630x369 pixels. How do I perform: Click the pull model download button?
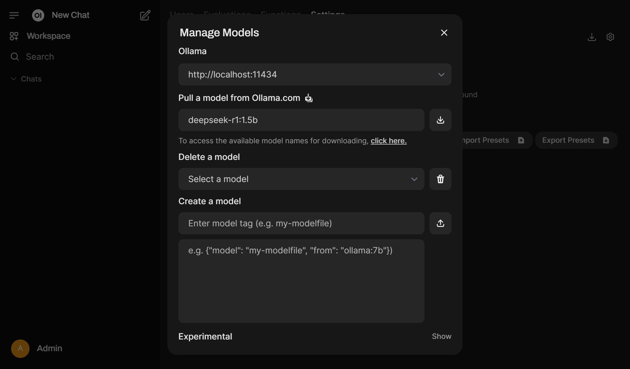440,120
